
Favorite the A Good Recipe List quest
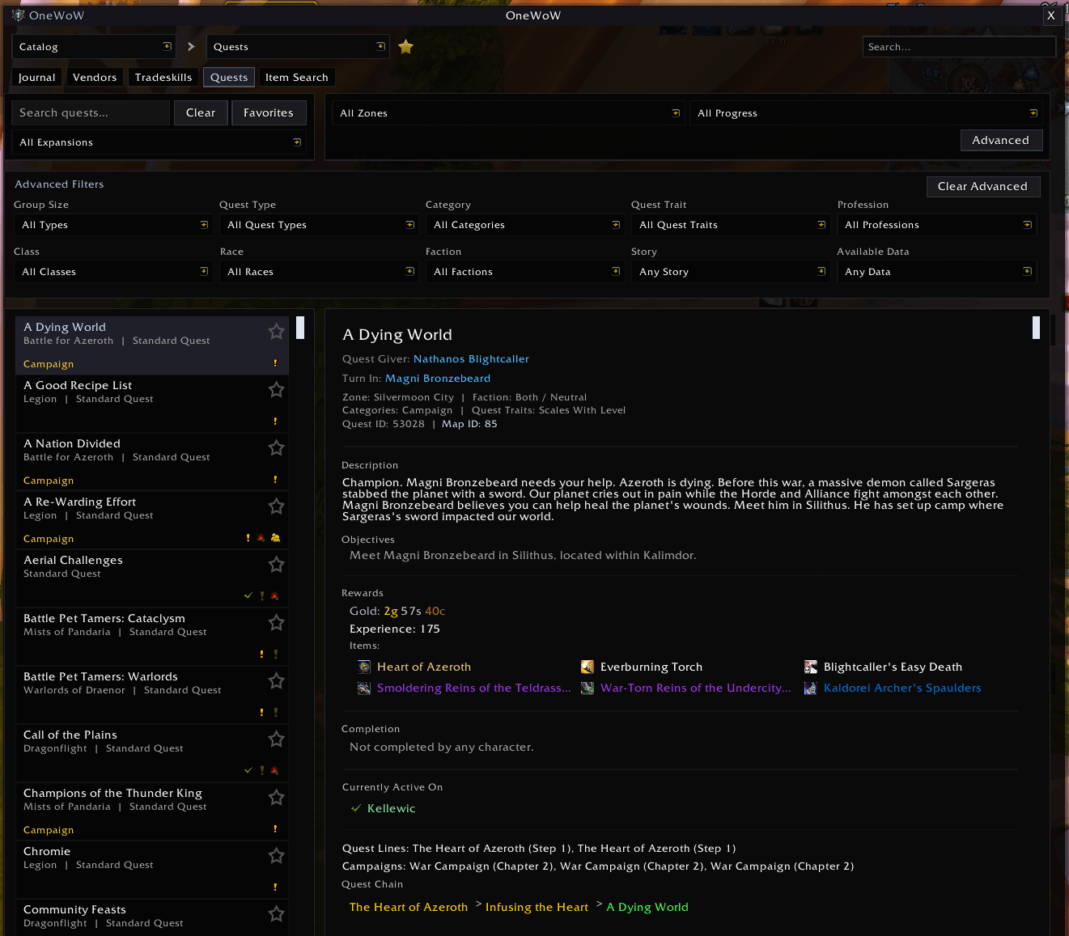276,390
